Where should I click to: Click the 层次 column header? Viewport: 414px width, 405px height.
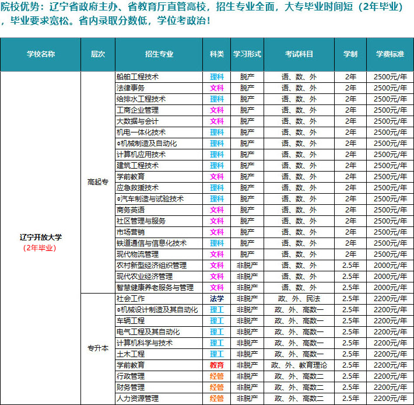tap(98, 54)
